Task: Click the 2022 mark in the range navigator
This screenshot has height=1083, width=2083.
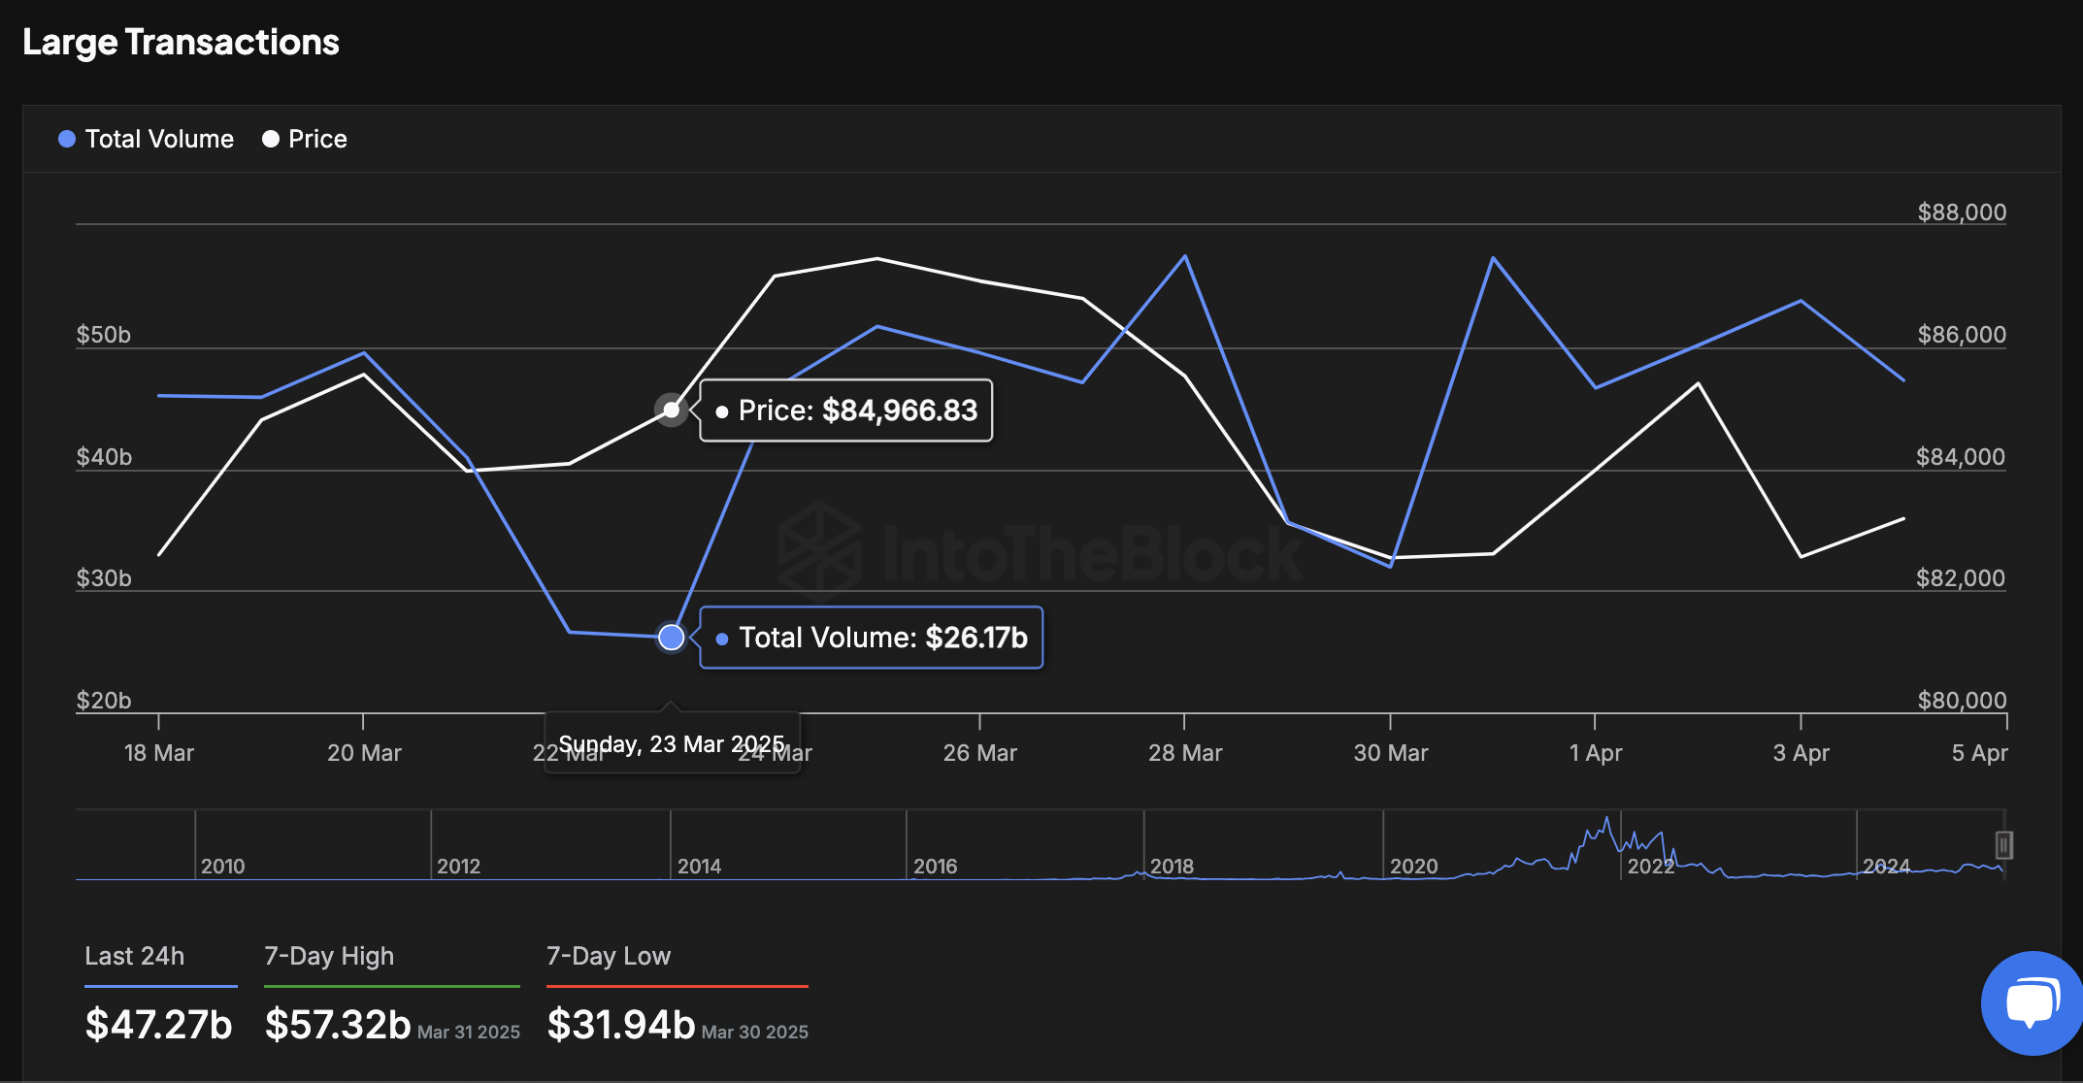Action: click(1650, 866)
